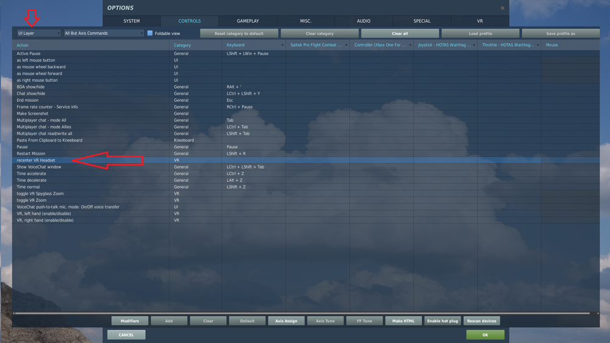The image size is (610, 343).
Task: Click the scrollbar right arrow
Action: (598, 313)
